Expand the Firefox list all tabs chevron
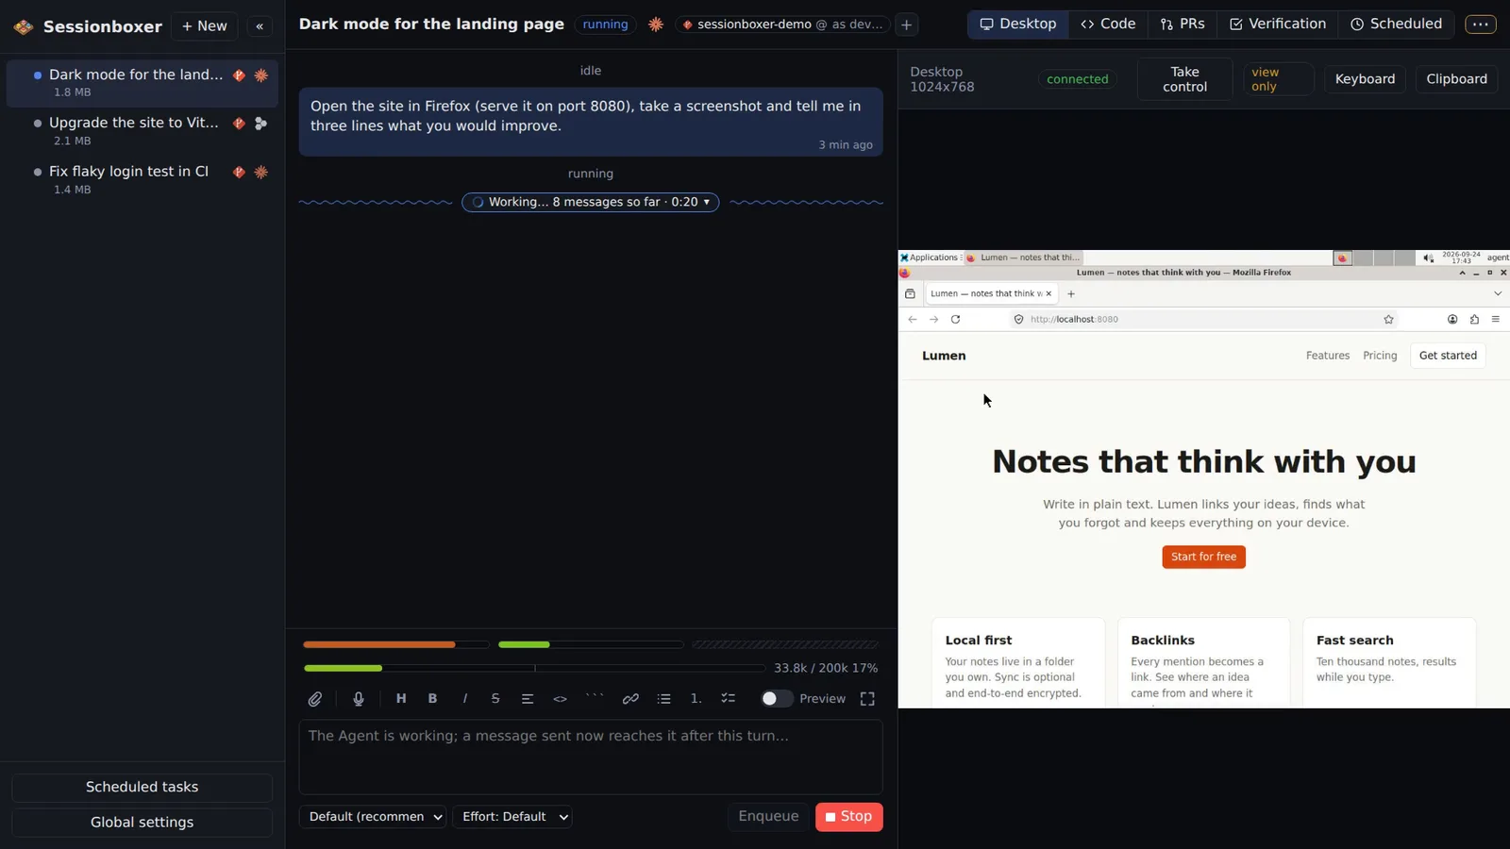 pyautogui.click(x=1497, y=293)
